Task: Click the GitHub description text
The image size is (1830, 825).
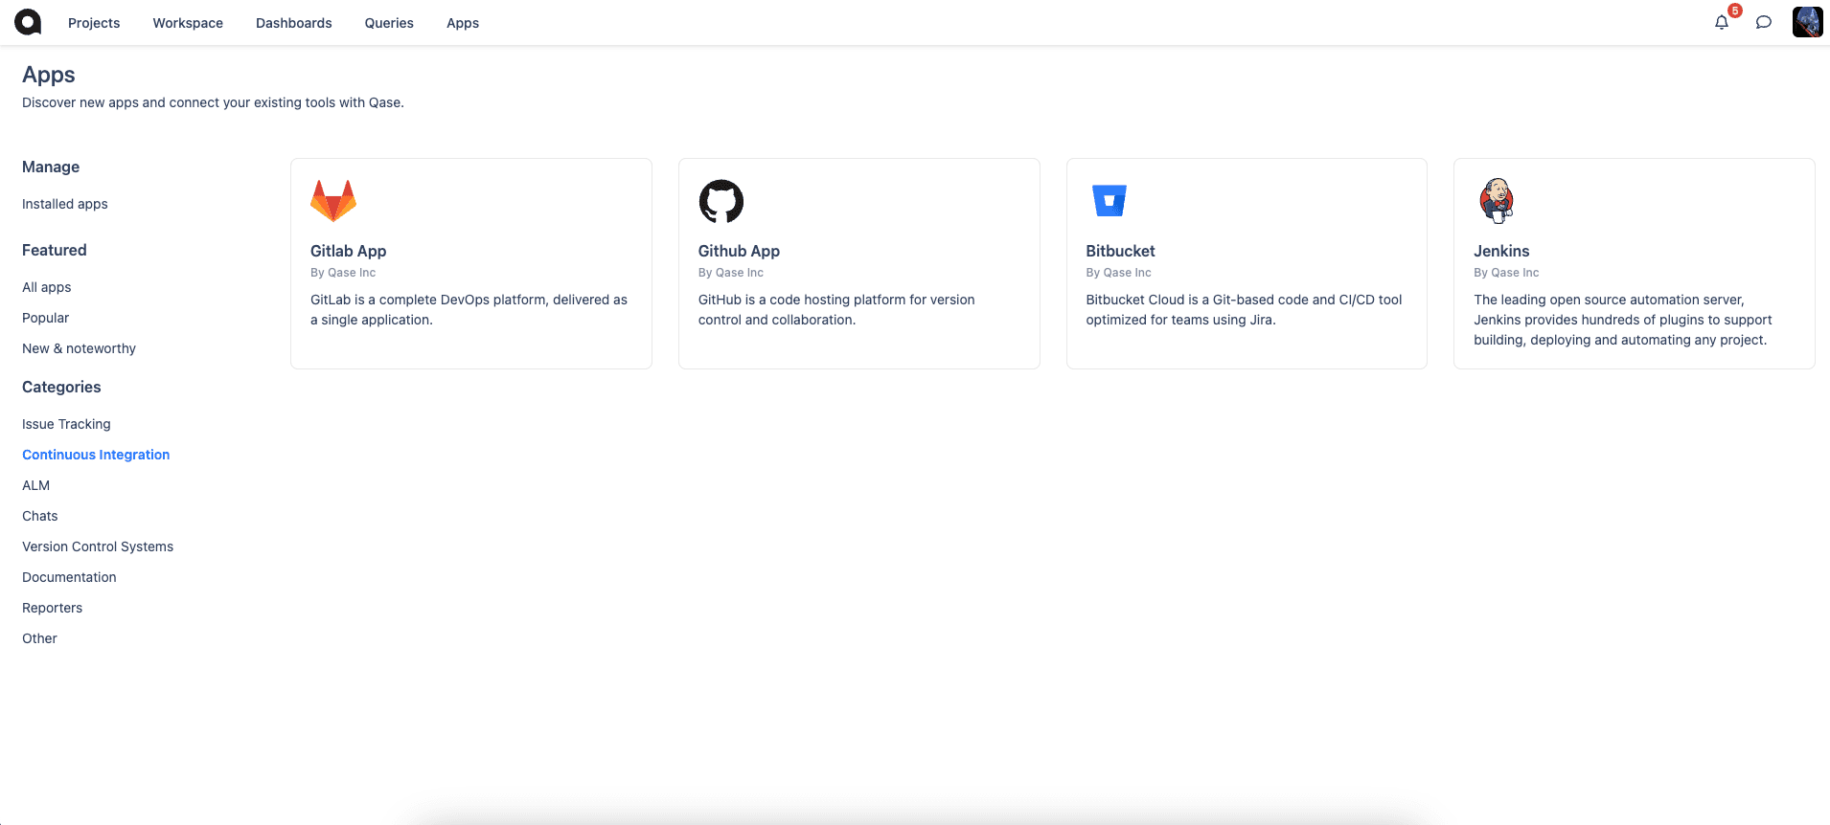Action: [836, 309]
